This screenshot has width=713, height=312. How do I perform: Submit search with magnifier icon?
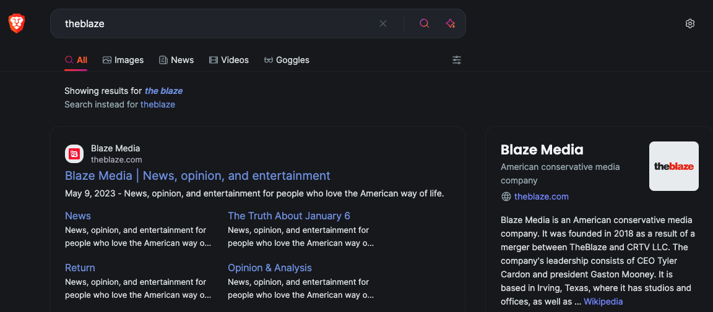point(424,23)
